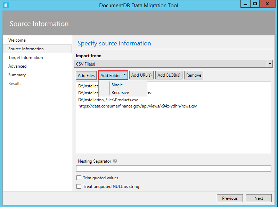Choose Single from the folder menu
This screenshot has height=207, width=278.
tap(117, 85)
